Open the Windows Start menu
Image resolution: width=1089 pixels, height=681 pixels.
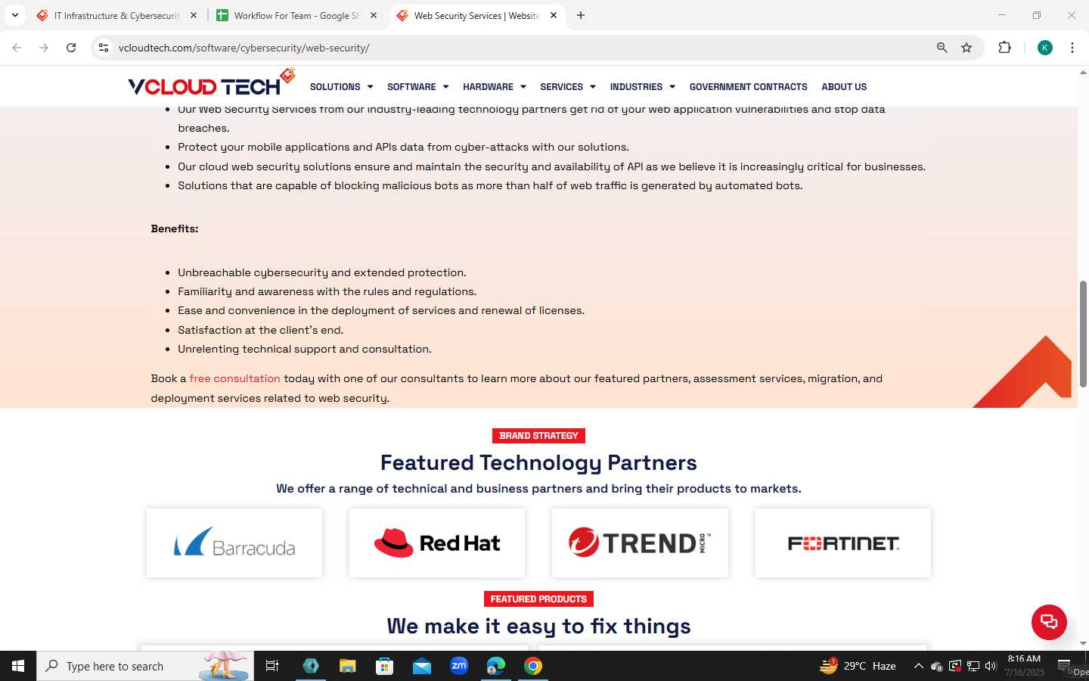[18, 666]
